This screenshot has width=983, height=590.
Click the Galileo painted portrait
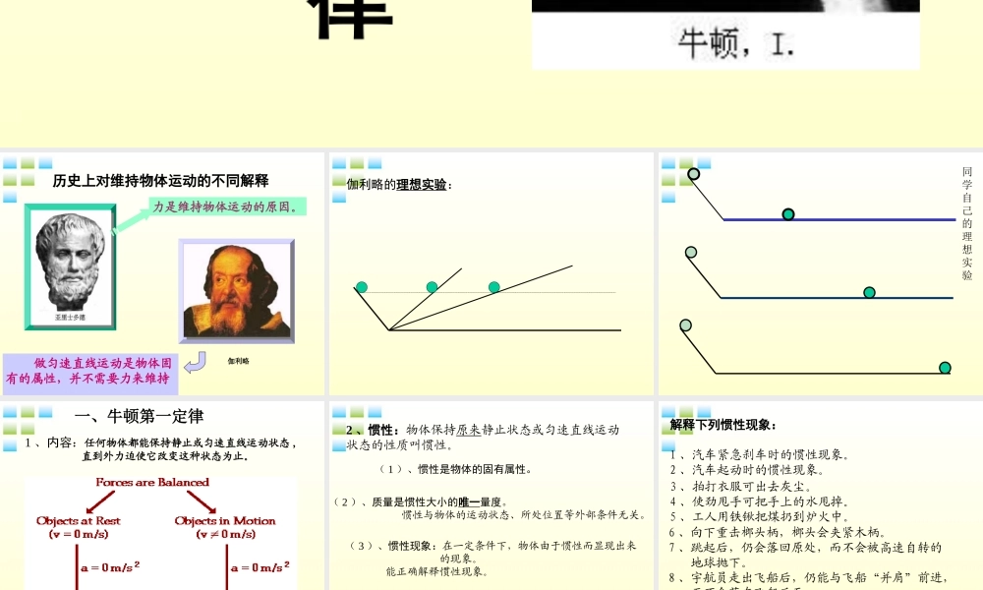236,290
